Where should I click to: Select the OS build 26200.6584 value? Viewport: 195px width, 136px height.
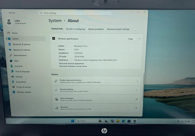tap(79, 57)
